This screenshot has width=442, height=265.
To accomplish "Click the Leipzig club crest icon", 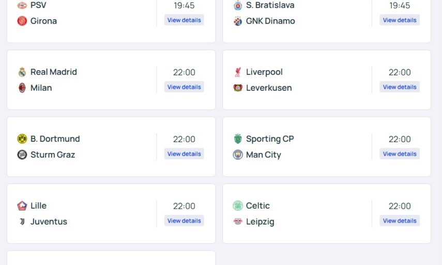I will (238, 222).
